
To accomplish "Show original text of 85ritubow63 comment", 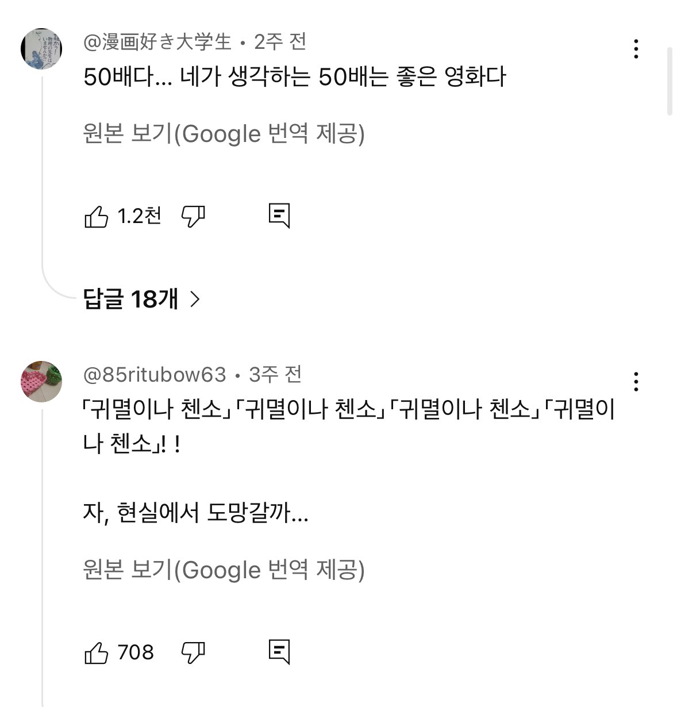I will coord(224,570).
